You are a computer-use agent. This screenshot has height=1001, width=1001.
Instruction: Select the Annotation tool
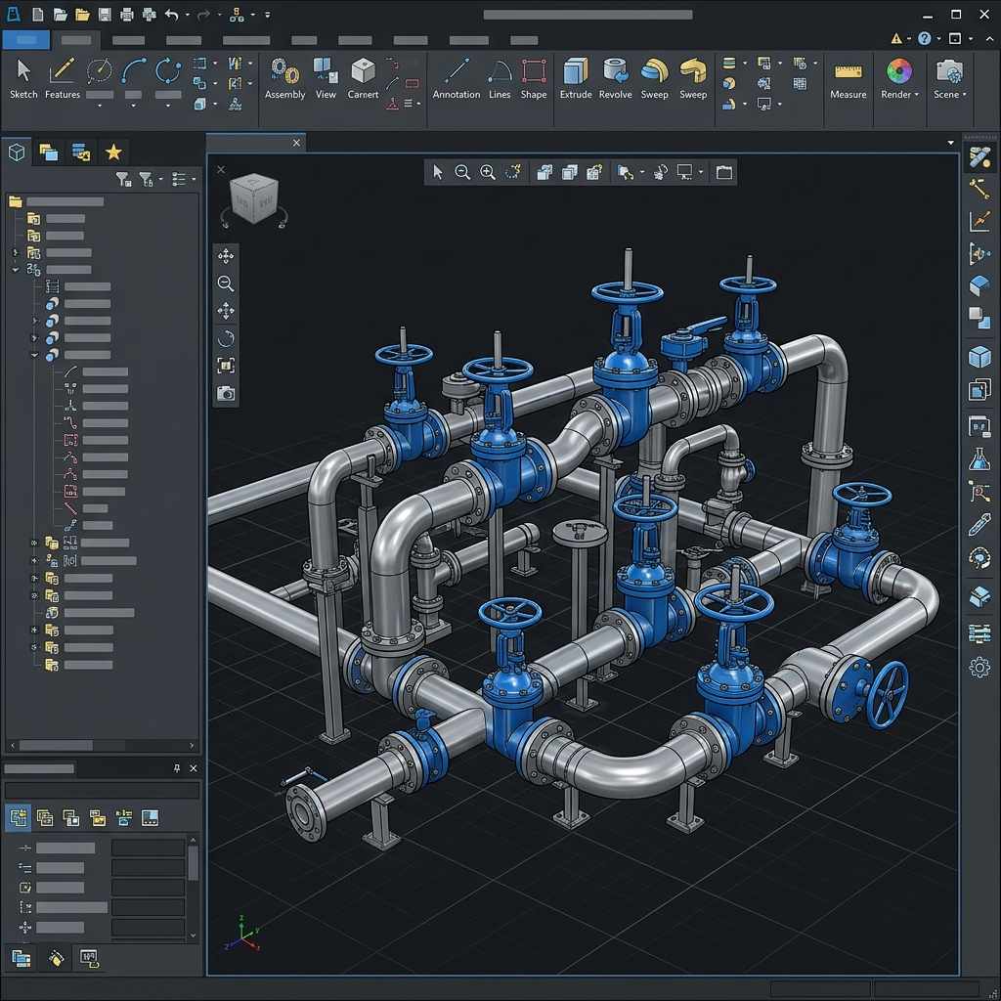(x=456, y=79)
